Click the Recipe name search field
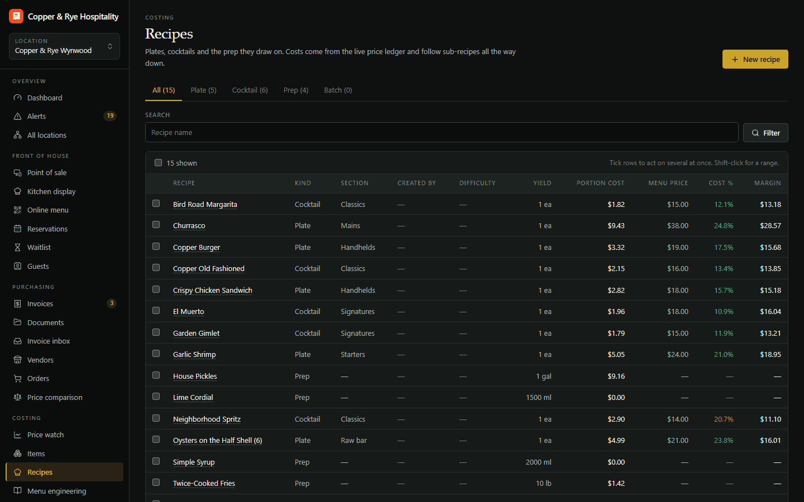The height and width of the screenshot is (502, 804). [x=442, y=132]
